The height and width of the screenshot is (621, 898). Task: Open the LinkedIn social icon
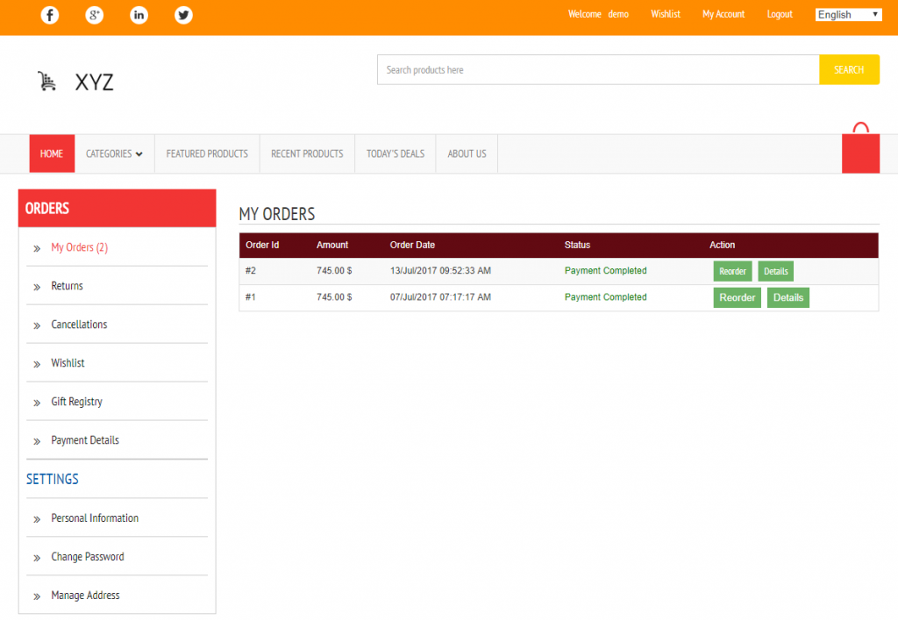click(x=139, y=15)
